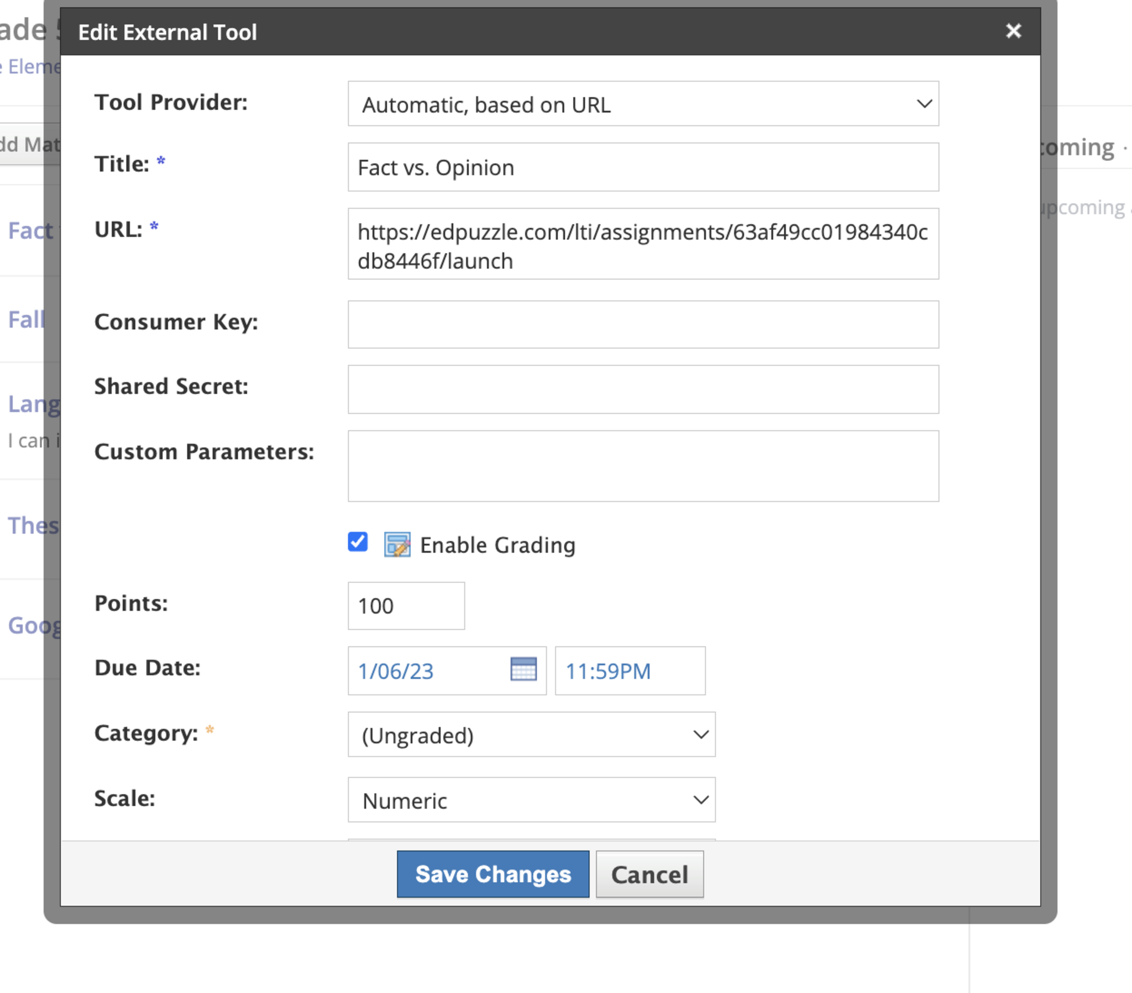Click the Shared Secret input field
This screenshot has width=1132, height=993.
(642, 389)
